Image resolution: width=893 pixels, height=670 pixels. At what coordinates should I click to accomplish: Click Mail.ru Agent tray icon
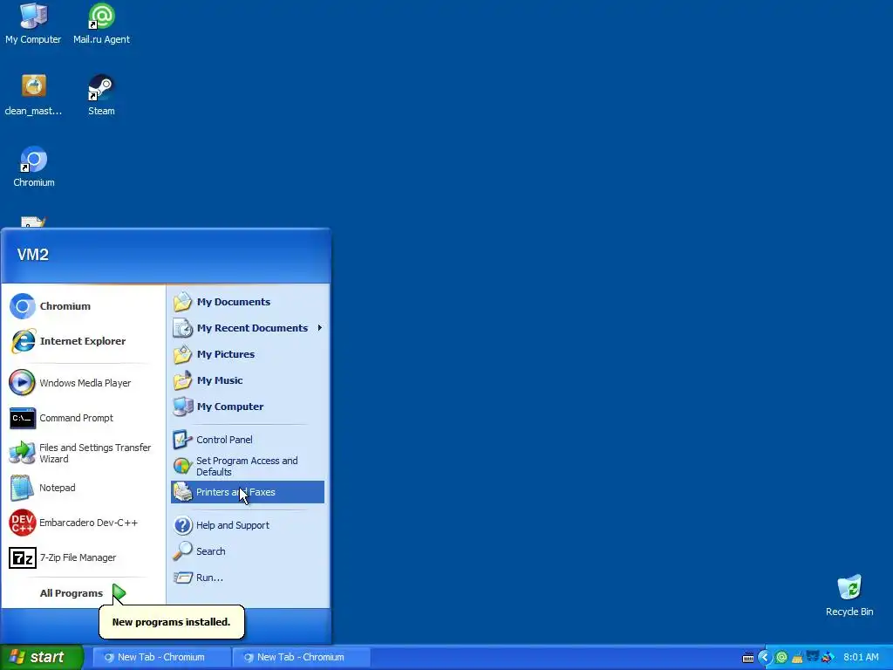click(781, 658)
